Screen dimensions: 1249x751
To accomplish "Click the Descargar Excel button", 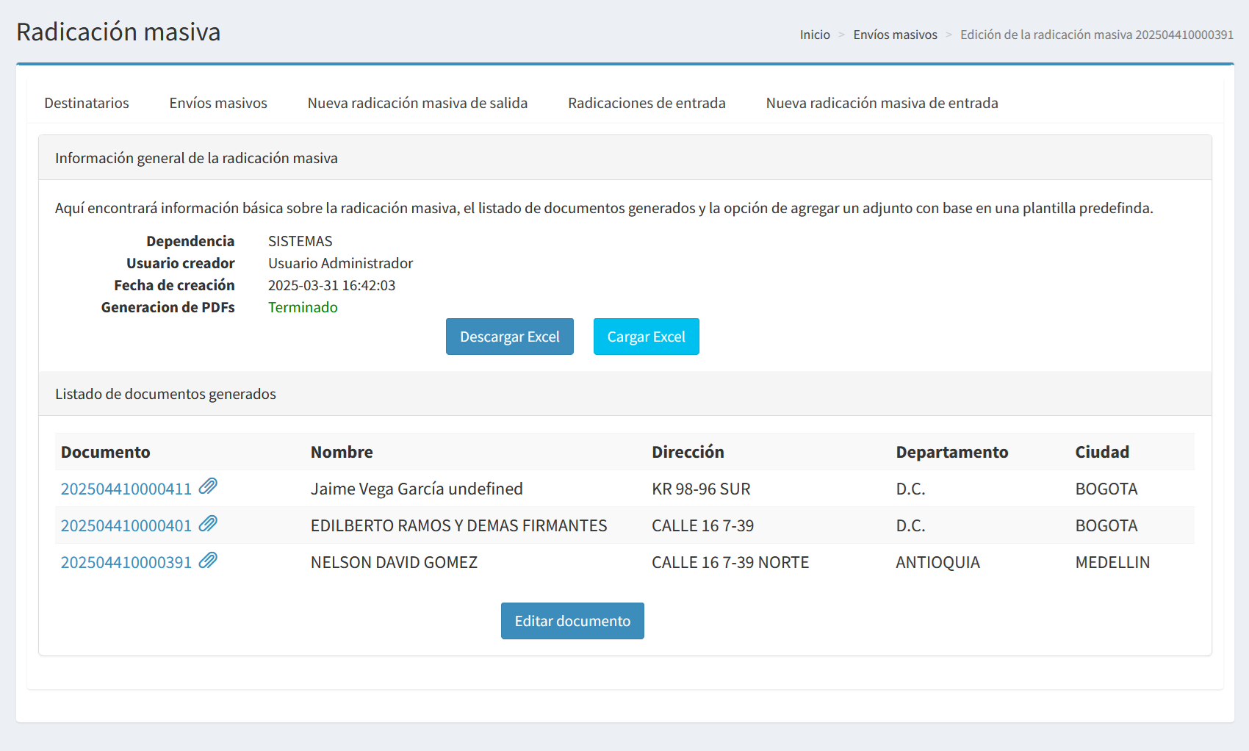I will pos(510,337).
